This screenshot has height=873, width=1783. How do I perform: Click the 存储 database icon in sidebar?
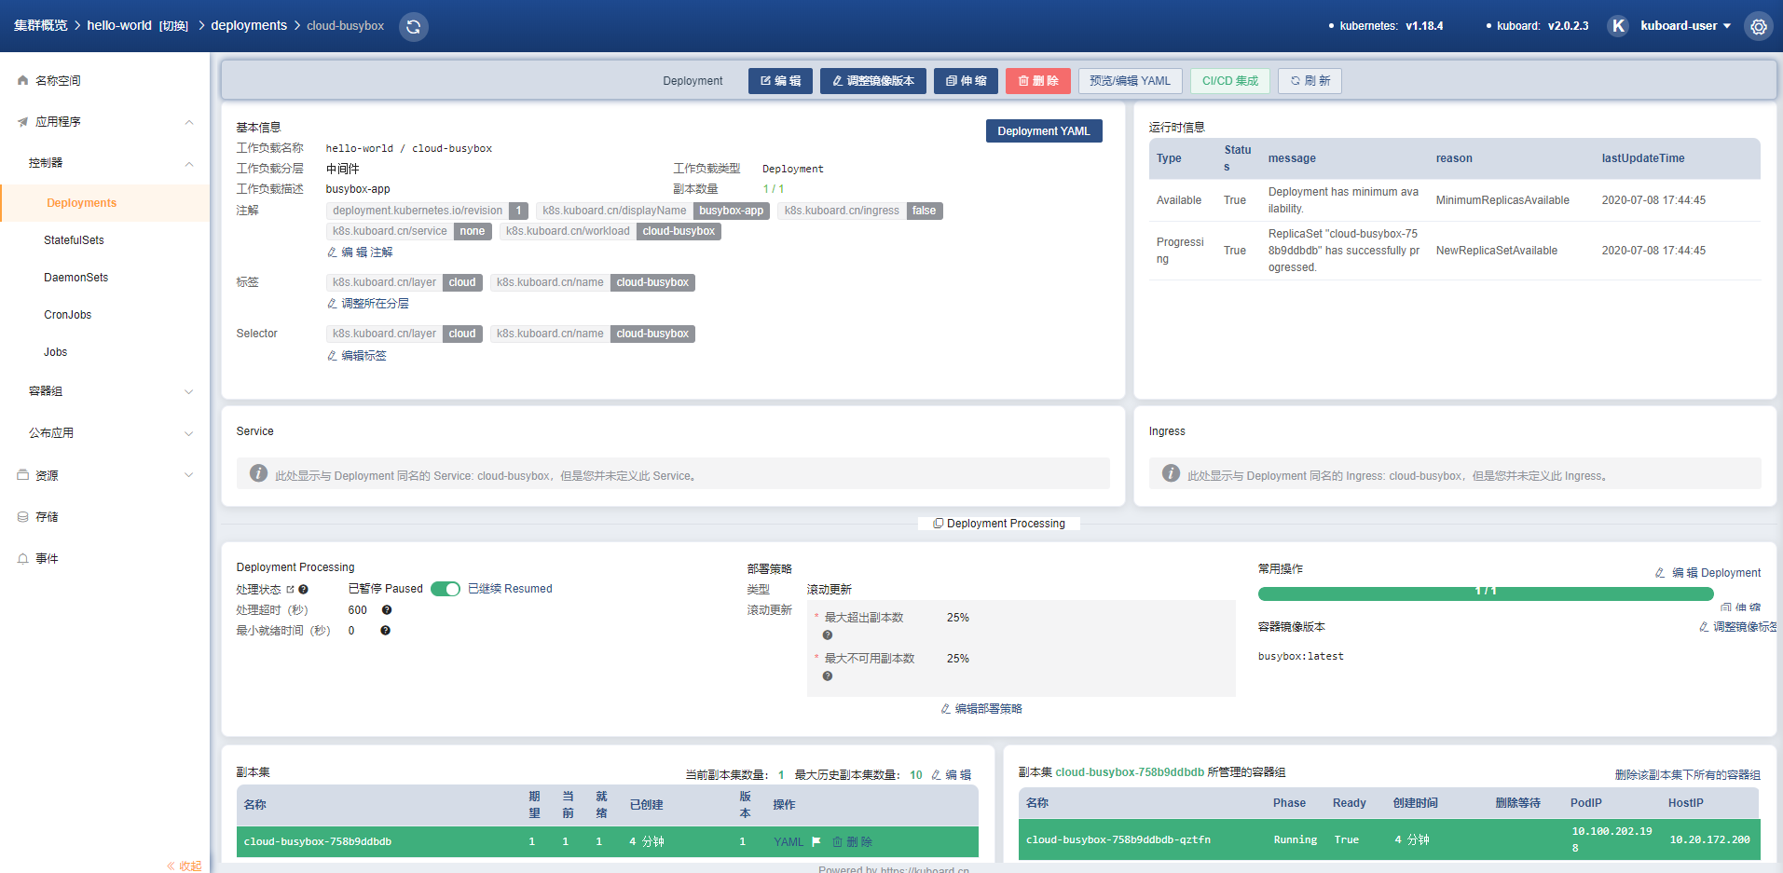(x=22, y=516)
